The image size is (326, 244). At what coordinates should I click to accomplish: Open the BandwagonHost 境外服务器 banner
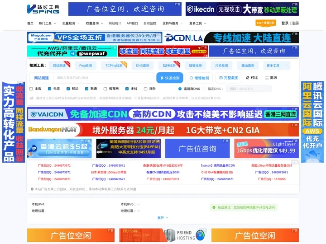pyautogui.click(x=163, y=130)
